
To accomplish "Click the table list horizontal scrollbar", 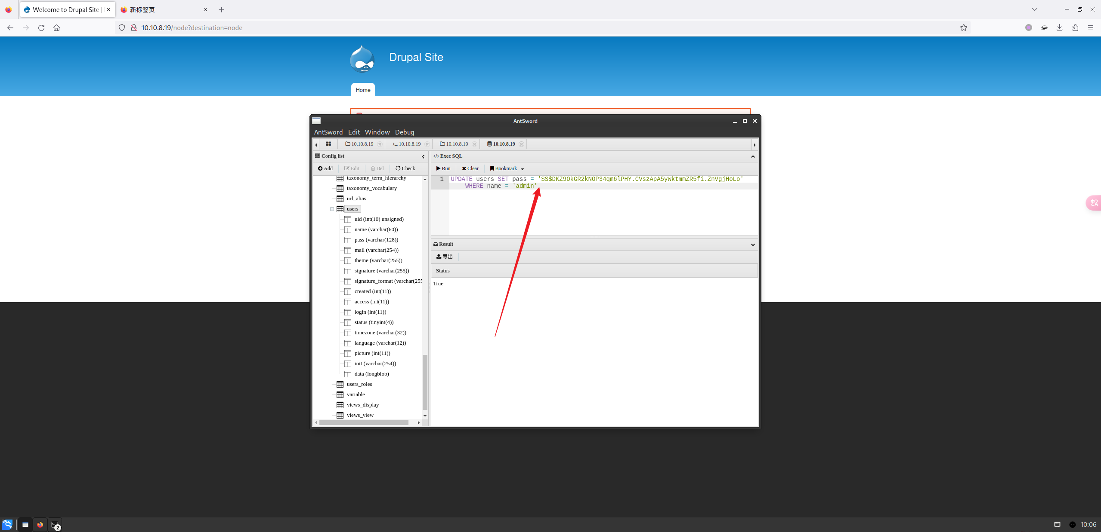I will click(x=364, y=422).
